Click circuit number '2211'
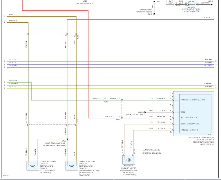This screenshot has height=180, width=221. click(151, 99)
